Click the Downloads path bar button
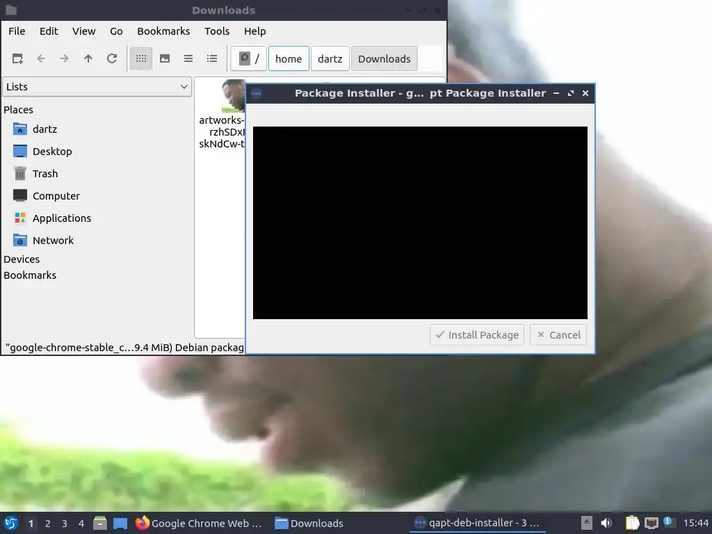712x534 pixels. coord(384,58)
